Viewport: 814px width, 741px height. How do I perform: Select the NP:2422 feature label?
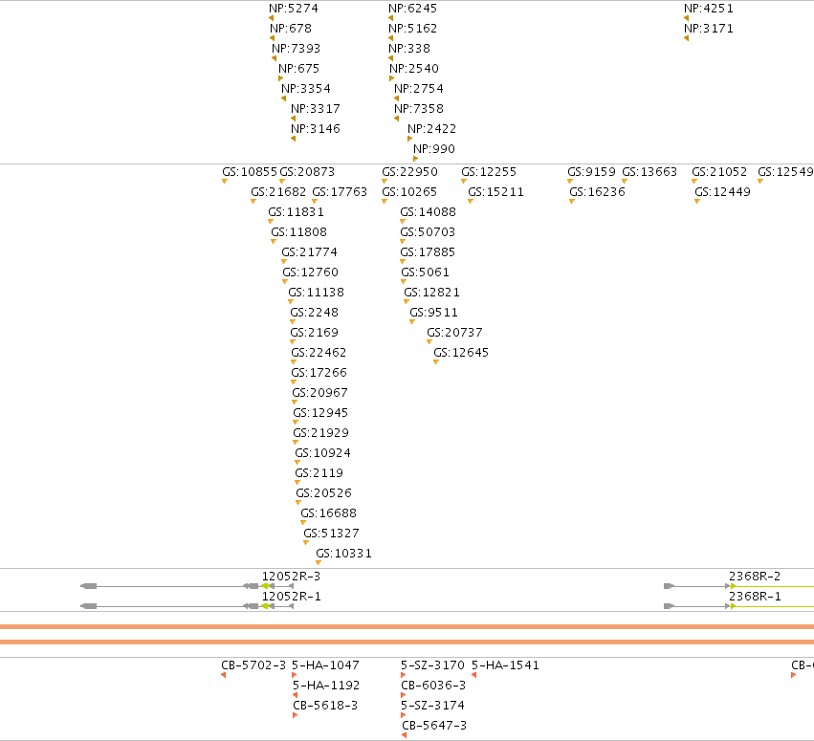[431, 129]
